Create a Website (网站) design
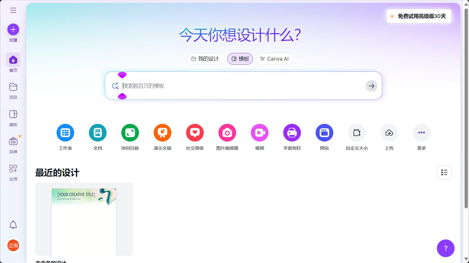 point(324,133)
